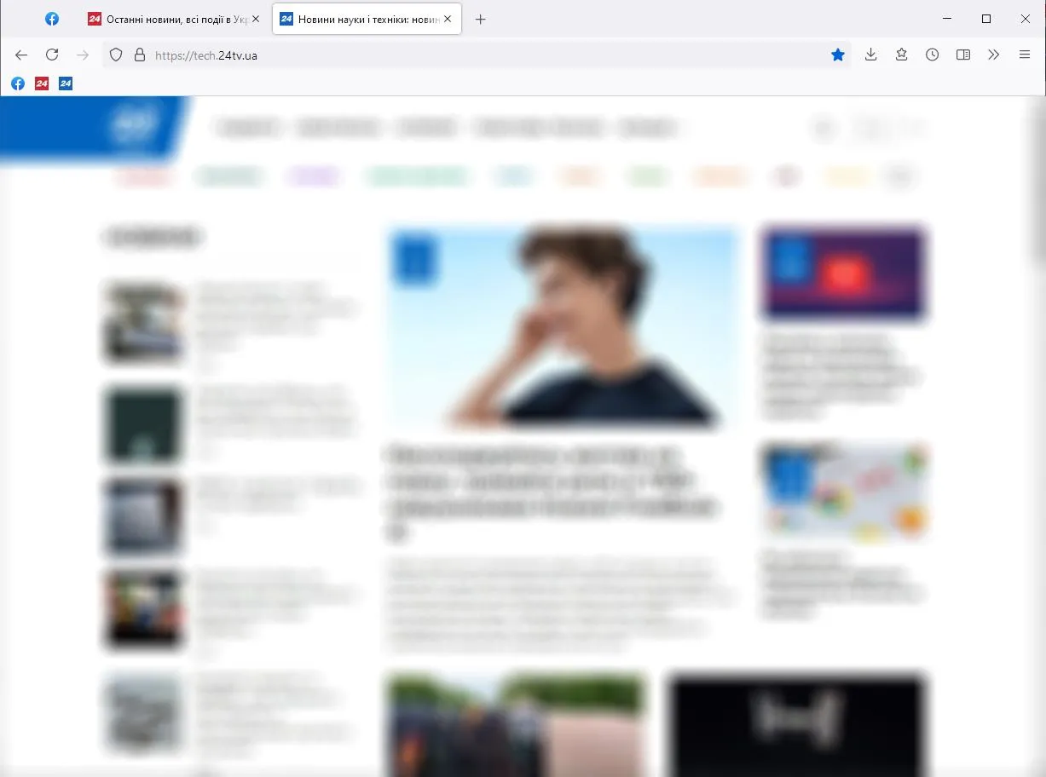Open the Downloads panel

pyautogui.click(x=870, y=55)
